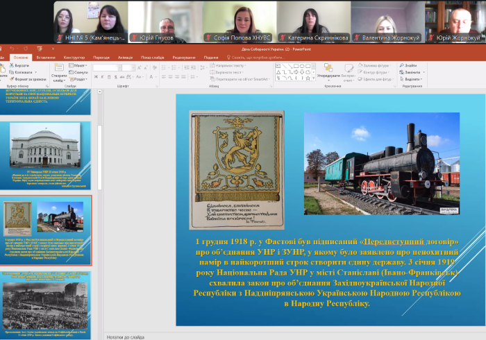Toggle Underline text formatting
Viewport: 486px width, 340px height.
click(108, 76)
